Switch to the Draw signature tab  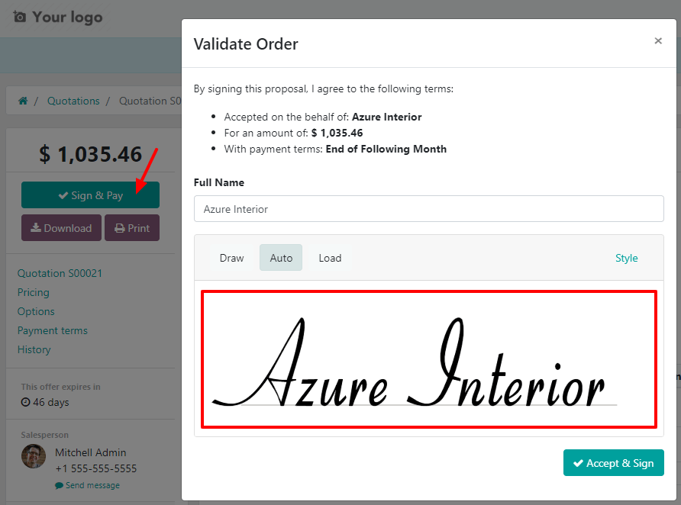click(x=231, y=258)
